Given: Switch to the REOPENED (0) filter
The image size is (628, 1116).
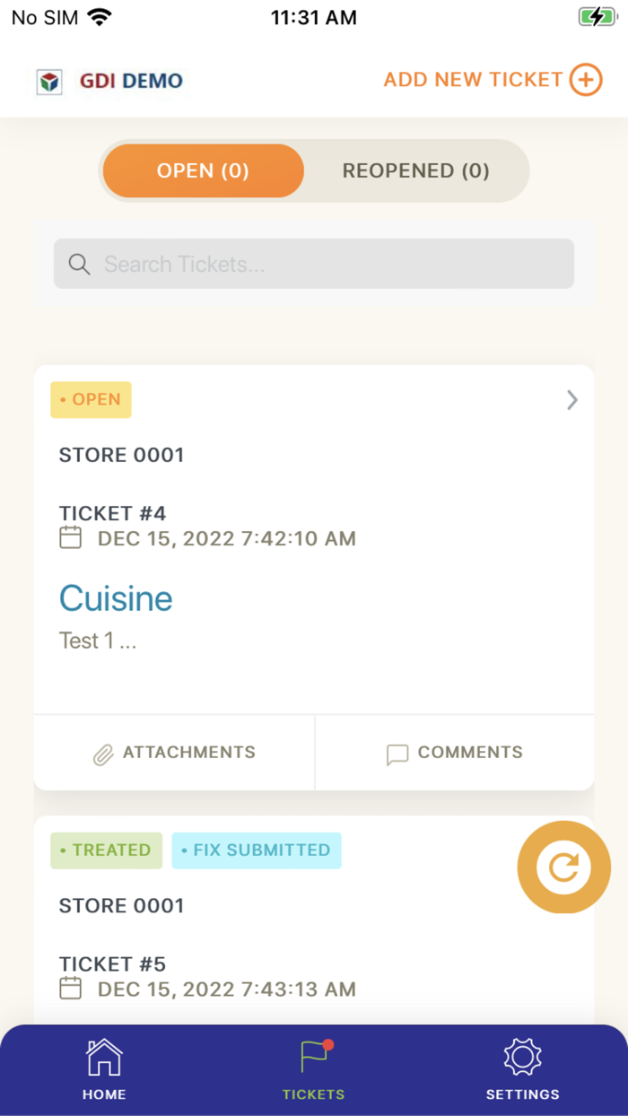Looking at the screenshot, I should [415, 170].
